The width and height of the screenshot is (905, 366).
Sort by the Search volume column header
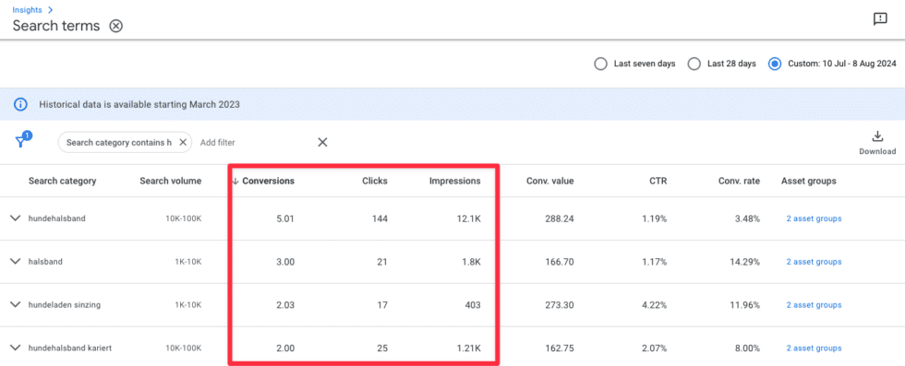(170, 181)
